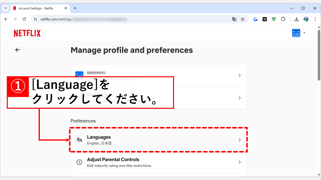Open the Notion extension icon

(265, 19)
